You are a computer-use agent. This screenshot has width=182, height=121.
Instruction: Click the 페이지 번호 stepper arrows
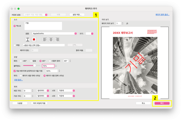[x=40, y=51]
